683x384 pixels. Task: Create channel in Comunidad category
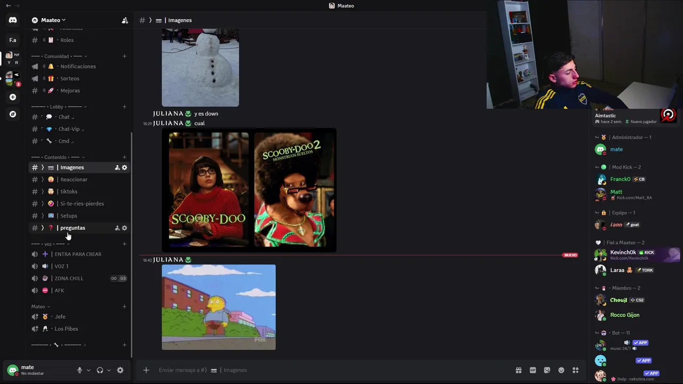124,56
